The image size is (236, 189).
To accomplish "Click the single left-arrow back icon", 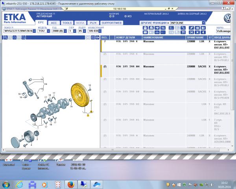I will 203,32.
